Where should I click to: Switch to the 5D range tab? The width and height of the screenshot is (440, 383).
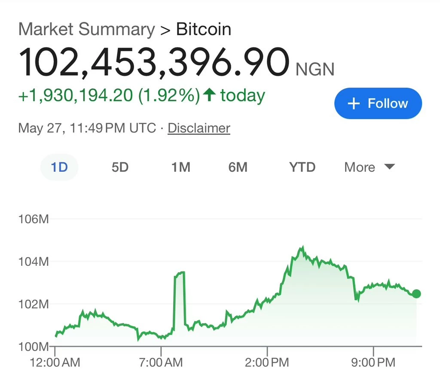tap(120, 167)
